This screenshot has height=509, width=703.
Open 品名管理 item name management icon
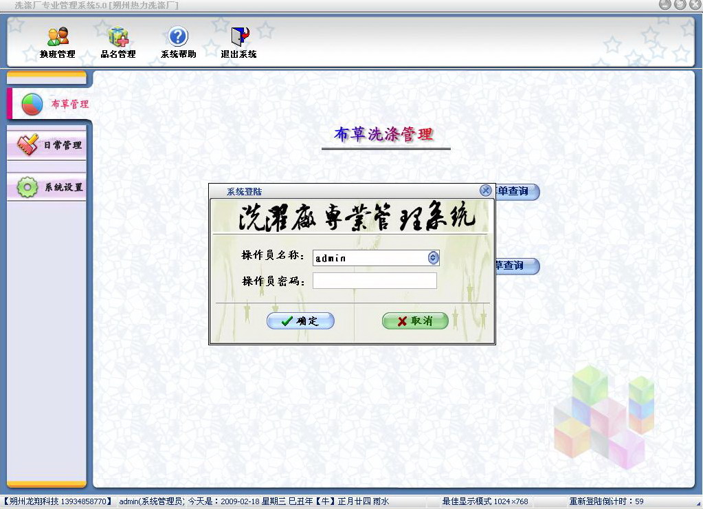(x=118, y=36)
